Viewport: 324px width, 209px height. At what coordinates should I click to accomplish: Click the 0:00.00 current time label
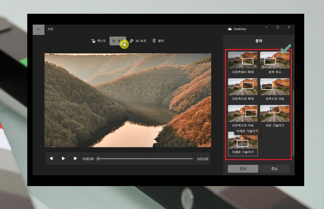click(88, 159)
